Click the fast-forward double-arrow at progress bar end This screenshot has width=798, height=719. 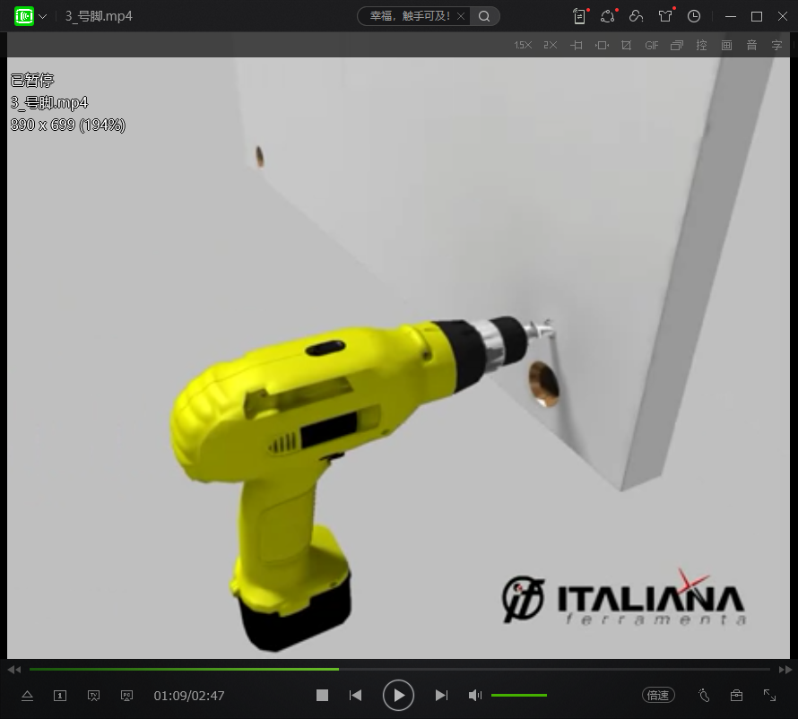tap(785, 670)
